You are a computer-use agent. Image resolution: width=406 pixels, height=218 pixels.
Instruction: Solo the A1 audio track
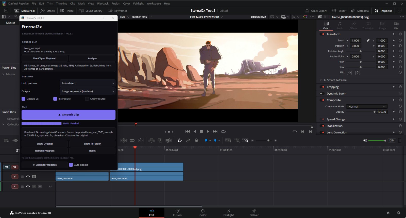click(x=34, y=186)
